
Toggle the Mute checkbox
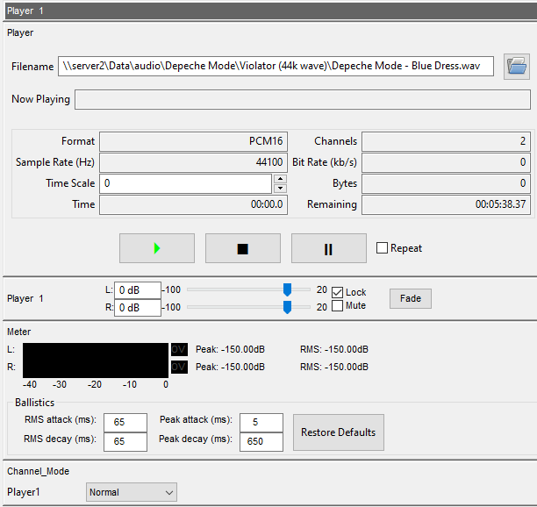(337, 306)
